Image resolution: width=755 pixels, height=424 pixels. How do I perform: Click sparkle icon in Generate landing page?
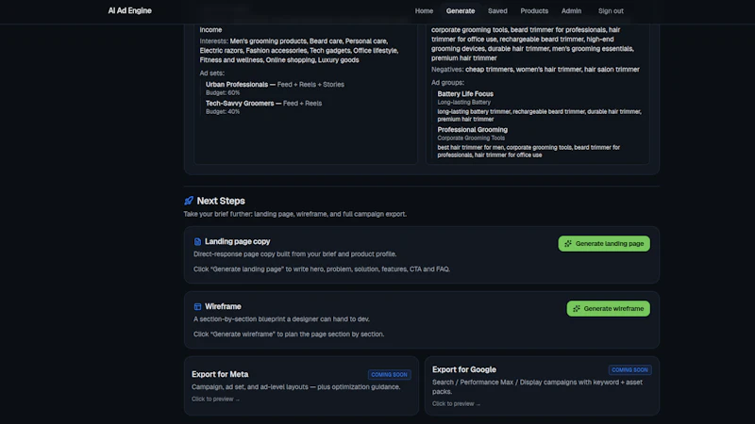(x=568, y=244)
